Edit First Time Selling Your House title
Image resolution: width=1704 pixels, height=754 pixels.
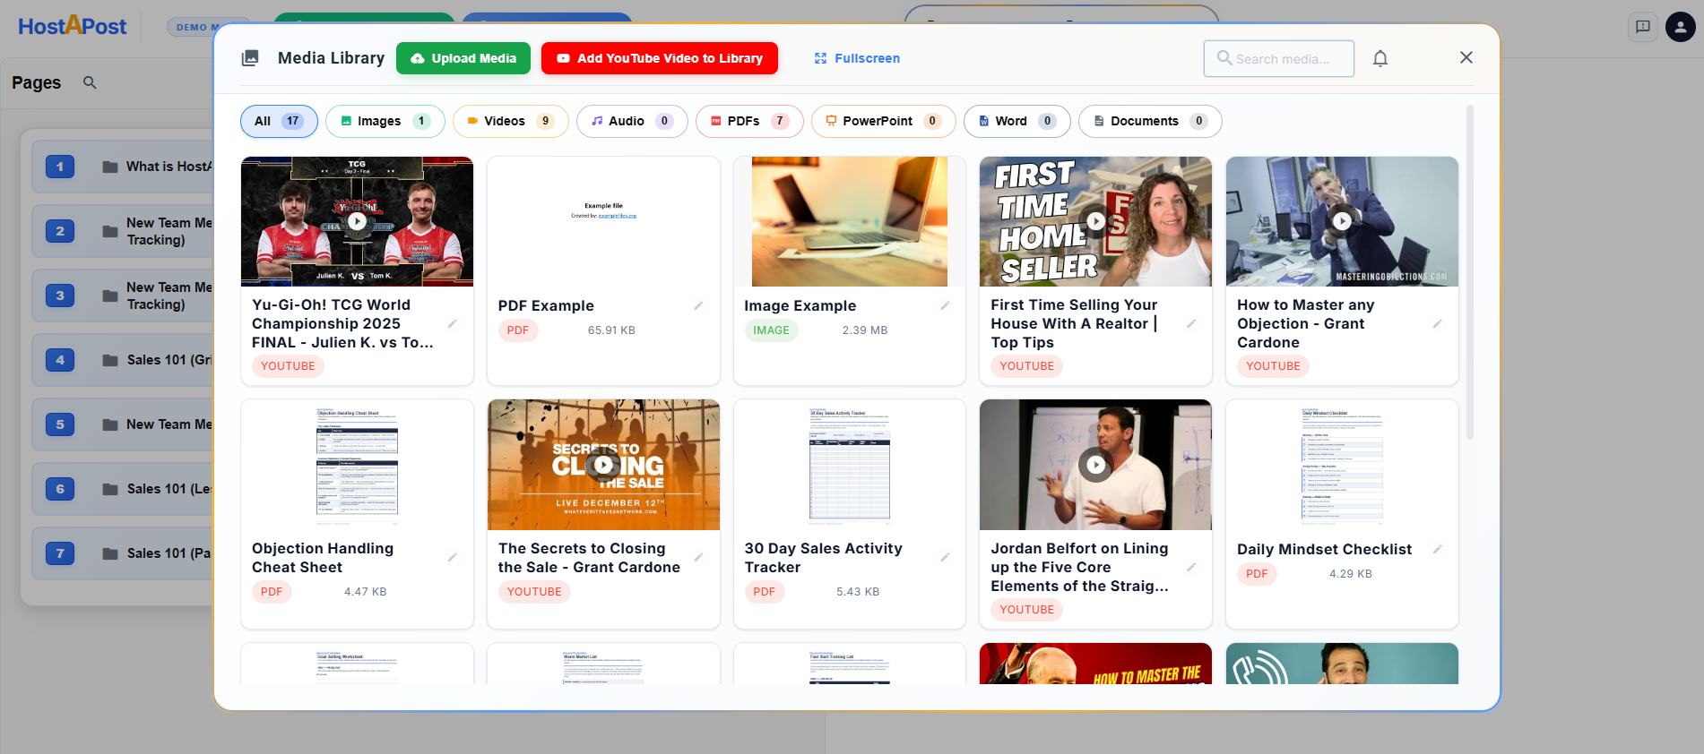(x=1191, y=324)
